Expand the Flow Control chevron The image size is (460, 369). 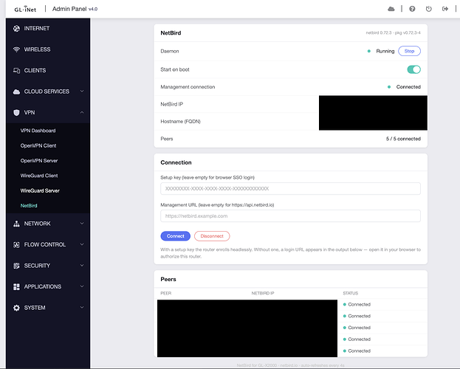coord(82,244)
